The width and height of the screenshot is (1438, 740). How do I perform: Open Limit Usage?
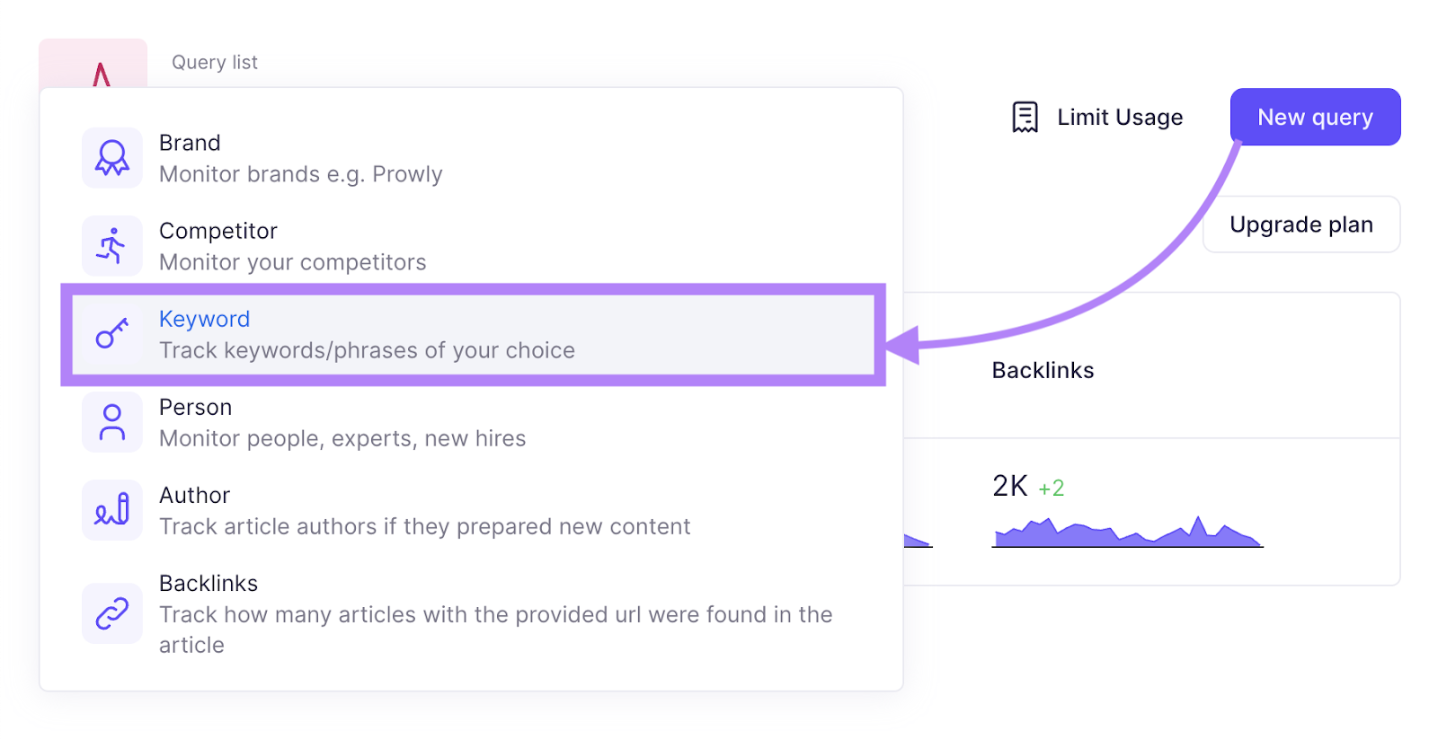[x=1119, y=116]
